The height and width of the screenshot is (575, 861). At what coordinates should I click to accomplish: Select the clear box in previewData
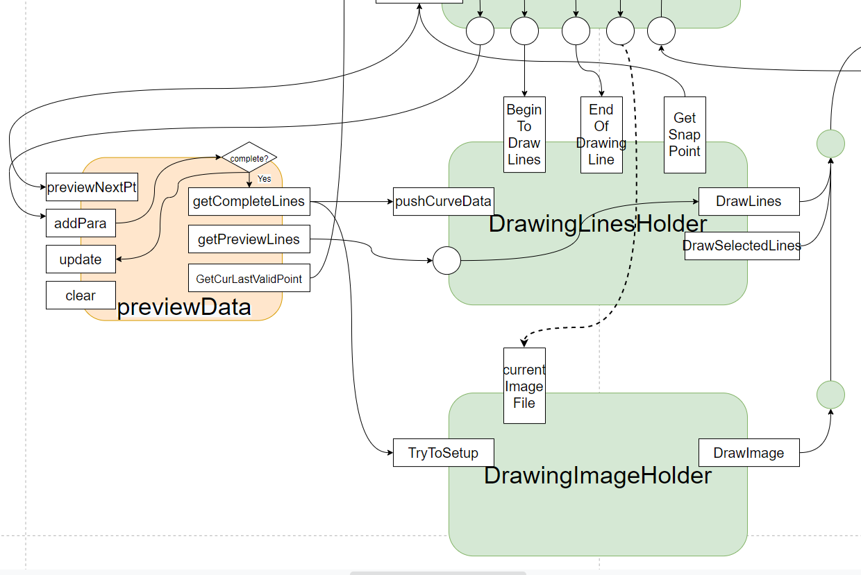(81, 295)
